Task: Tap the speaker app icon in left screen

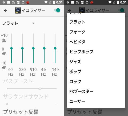Action: pyautogui.click(x=18, y=10)
